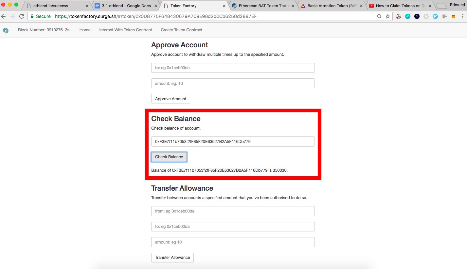The image size is (467, 269).
Task: Open the Etherscan BAT Token Tracker tab
Action: click(x=263, y=6)
